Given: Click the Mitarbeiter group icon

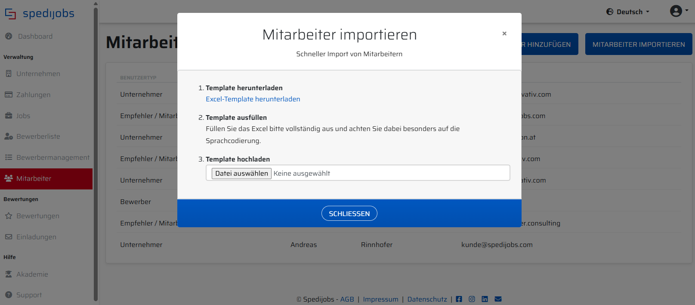Looking at the screenshot, I should 9,178.
